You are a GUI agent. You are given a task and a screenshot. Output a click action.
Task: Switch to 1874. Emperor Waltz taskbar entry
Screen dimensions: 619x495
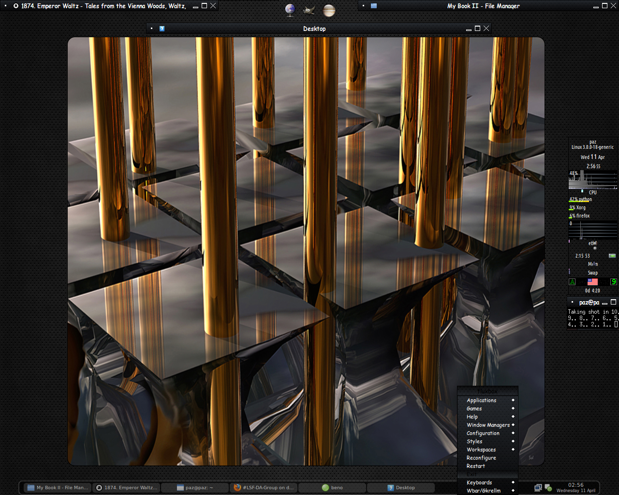[x=126, y=488]
